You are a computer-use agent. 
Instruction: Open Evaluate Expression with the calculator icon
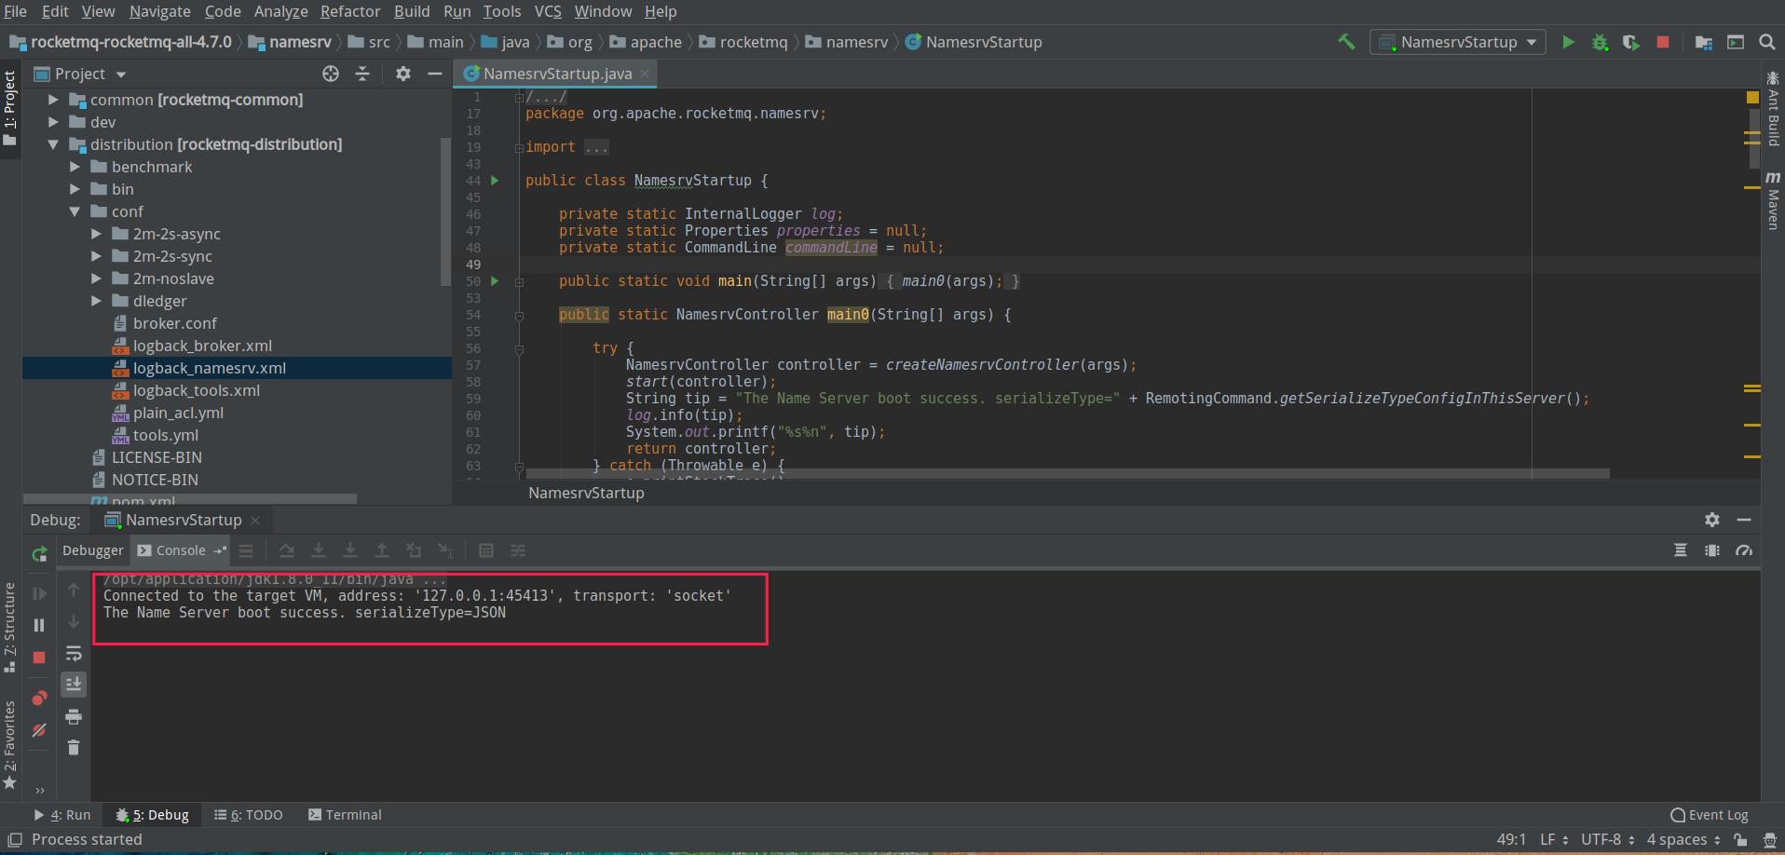(x=486, y=550)
